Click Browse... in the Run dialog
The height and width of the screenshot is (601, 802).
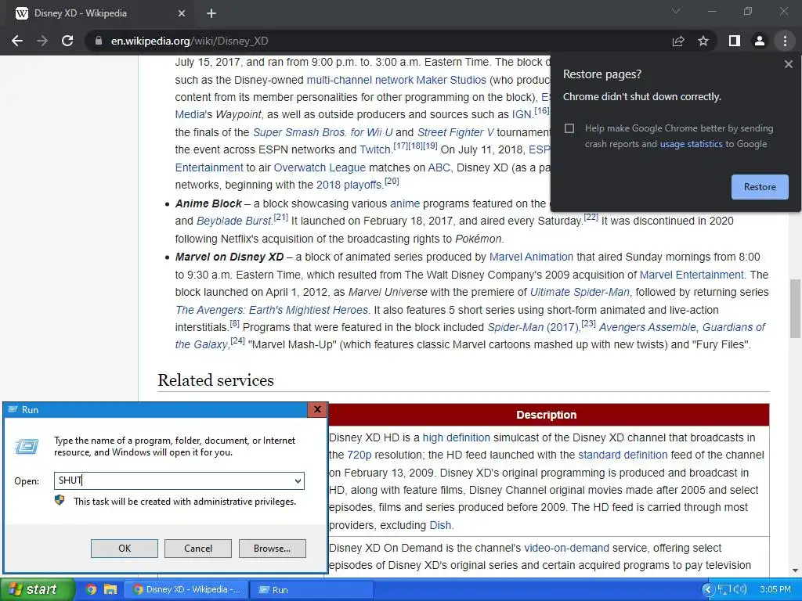[272, 549]
